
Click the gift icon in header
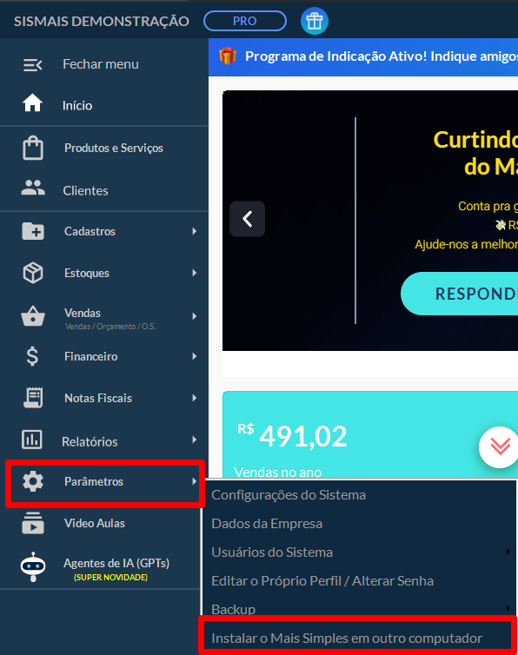(x=315, y=21)
